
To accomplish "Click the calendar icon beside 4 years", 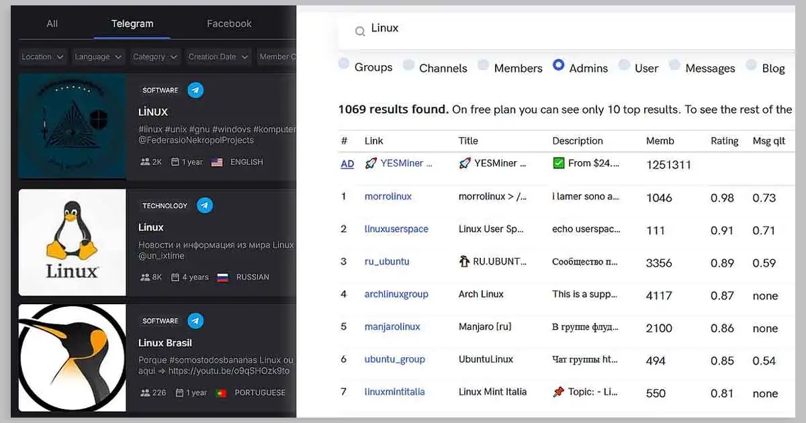I will (x=175, y=277).
